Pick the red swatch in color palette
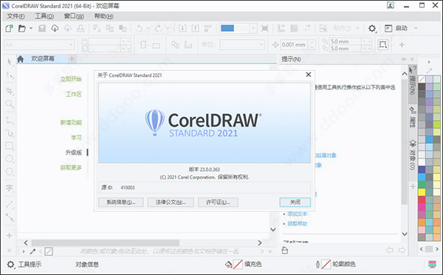 [422, 200]
